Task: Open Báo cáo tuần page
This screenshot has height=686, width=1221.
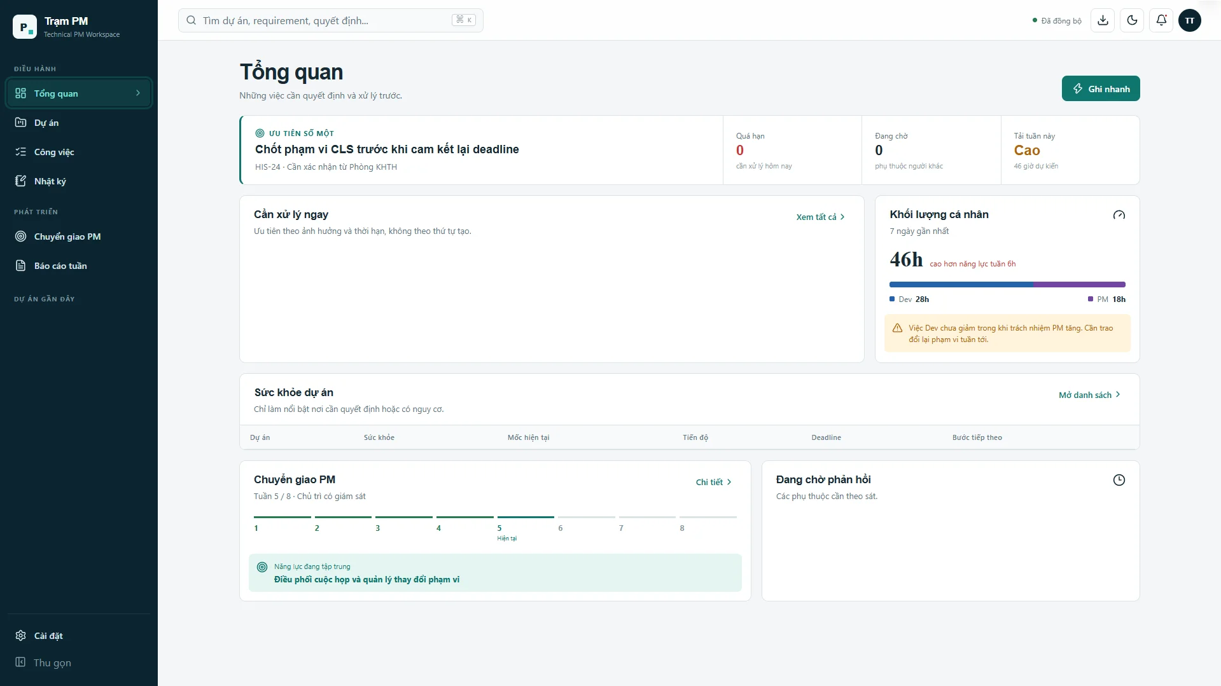Action: 79,266
